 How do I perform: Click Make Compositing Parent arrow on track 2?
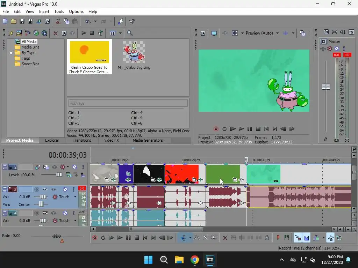pos(83,175)
